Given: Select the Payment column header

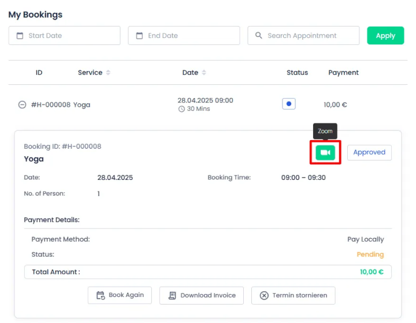Looking at the screenshot, I should [x=343, y=73].
